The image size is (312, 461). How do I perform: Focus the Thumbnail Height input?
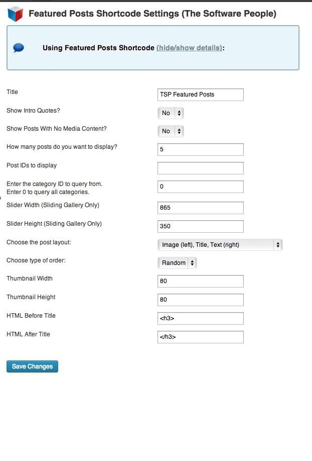(201, 300)
